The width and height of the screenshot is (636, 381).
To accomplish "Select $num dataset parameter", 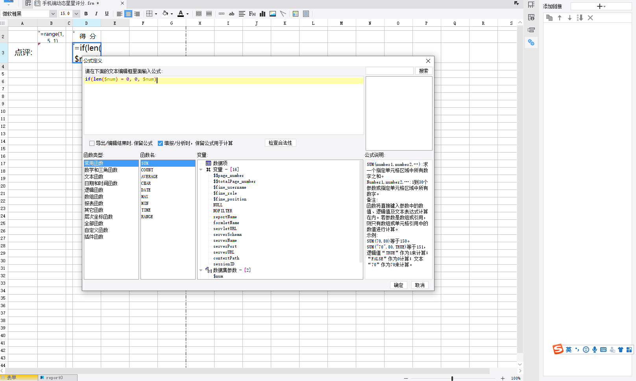I will click(218, 276).
